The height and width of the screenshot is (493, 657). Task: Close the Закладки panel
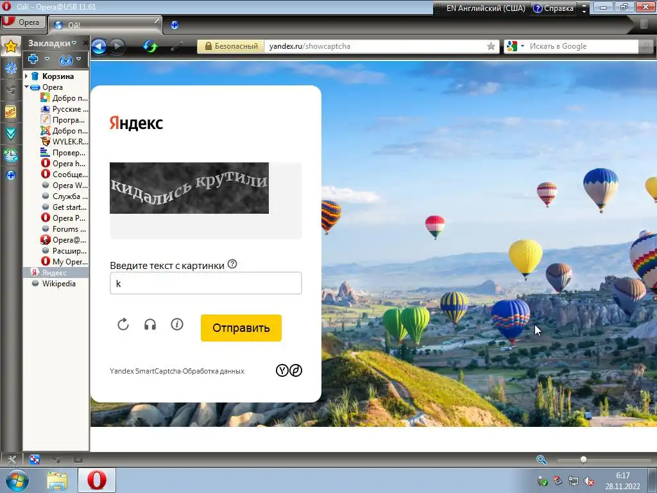click(x=85, y=43)
